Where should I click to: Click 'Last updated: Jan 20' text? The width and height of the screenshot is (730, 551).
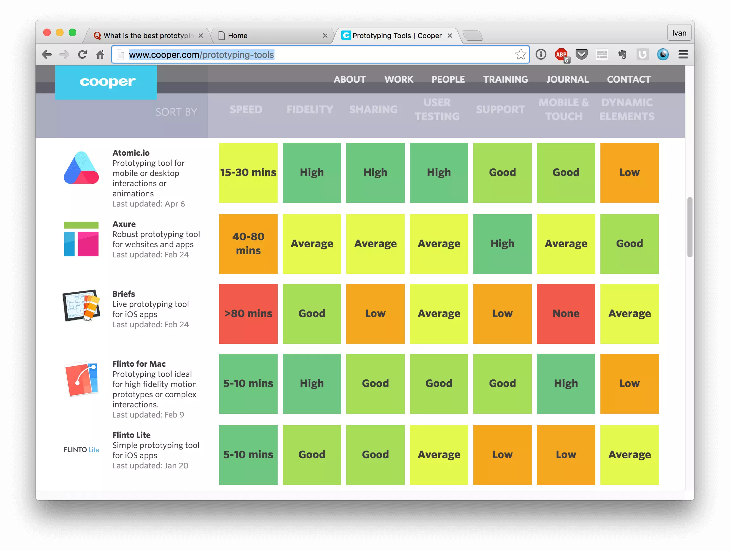click(150, 466)
